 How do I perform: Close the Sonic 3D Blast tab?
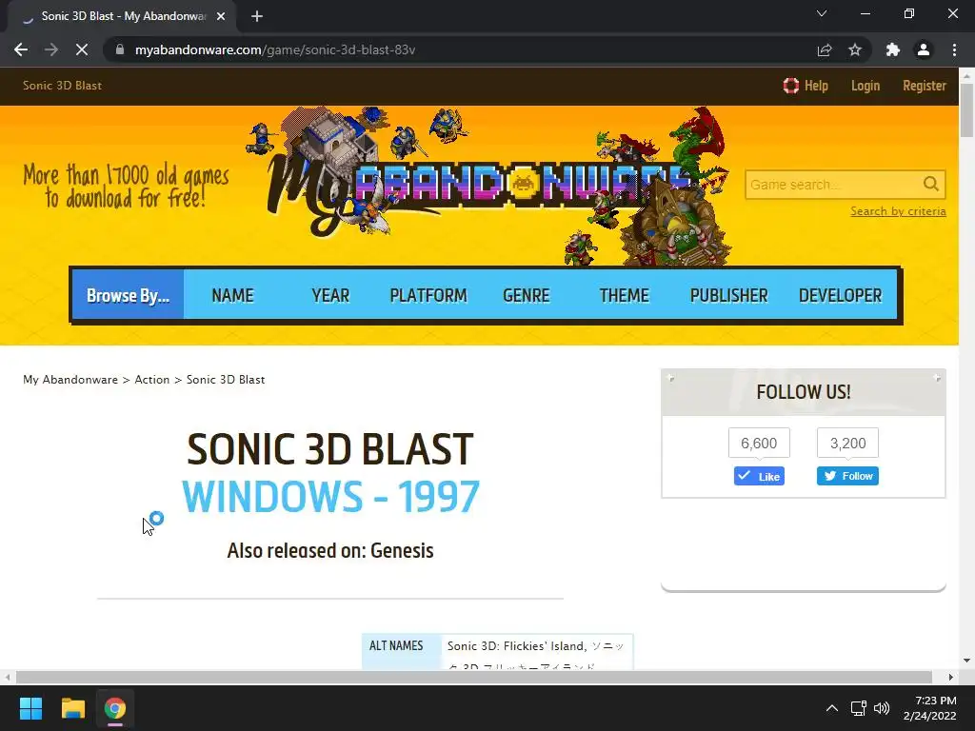point(221,16)
